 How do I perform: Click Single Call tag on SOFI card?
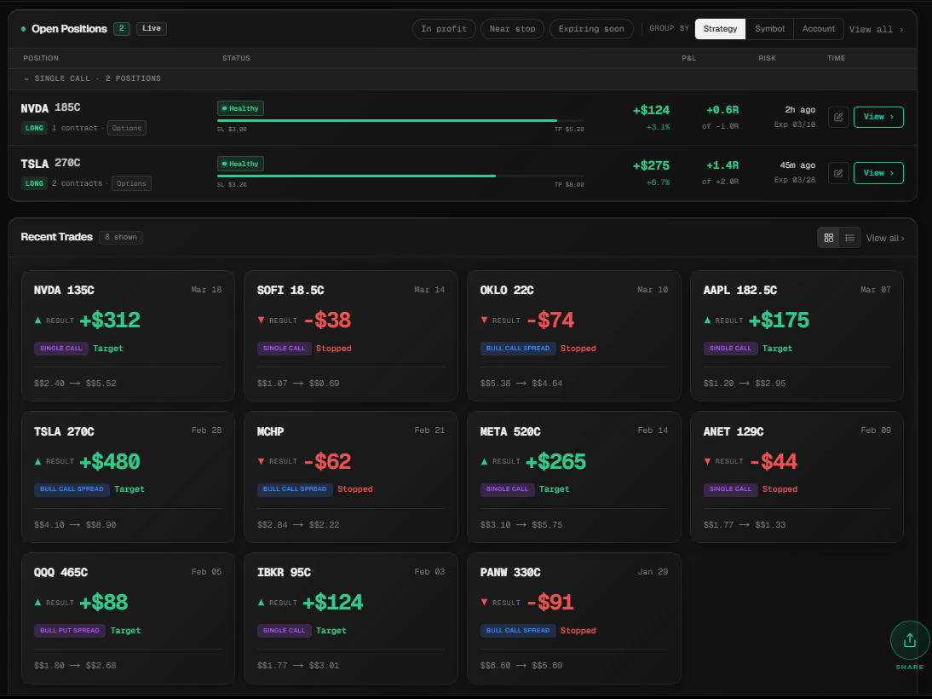285,349
